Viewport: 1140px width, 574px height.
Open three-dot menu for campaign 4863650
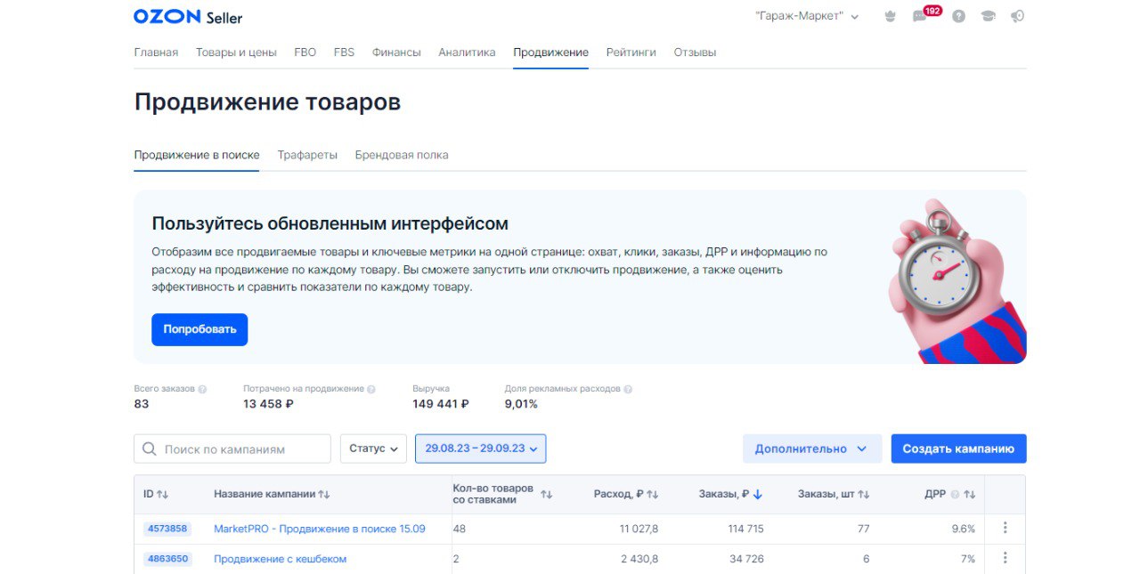(x=1005, y=558)
